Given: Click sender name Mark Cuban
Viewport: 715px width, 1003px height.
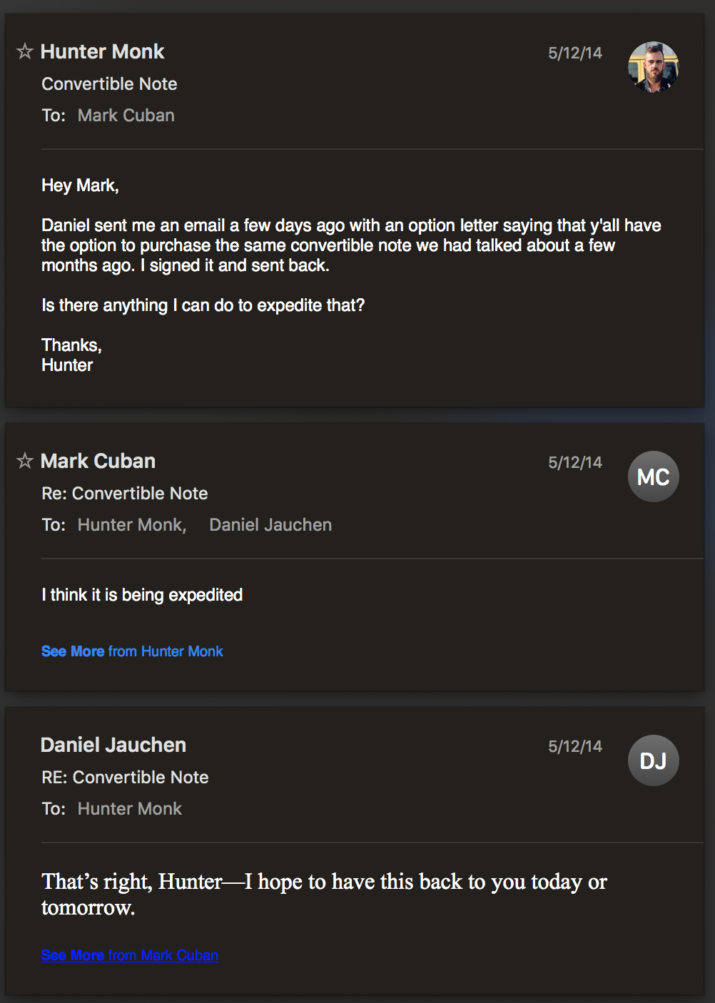Looking at the screenshot, I should [98, 461].
